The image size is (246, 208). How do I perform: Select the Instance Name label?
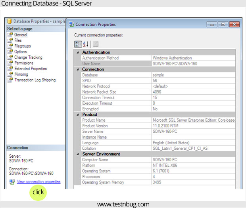pos(94,137)
